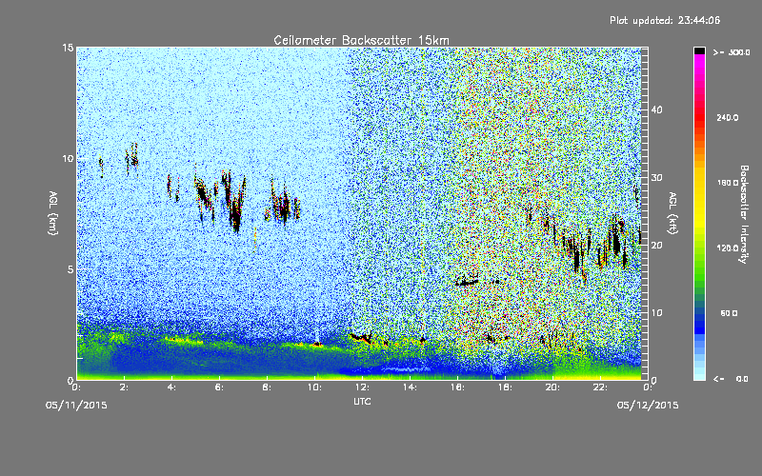Click the '8:' hour tick label
Viewport: 762px width, 476px height.
tap(267, 387)
